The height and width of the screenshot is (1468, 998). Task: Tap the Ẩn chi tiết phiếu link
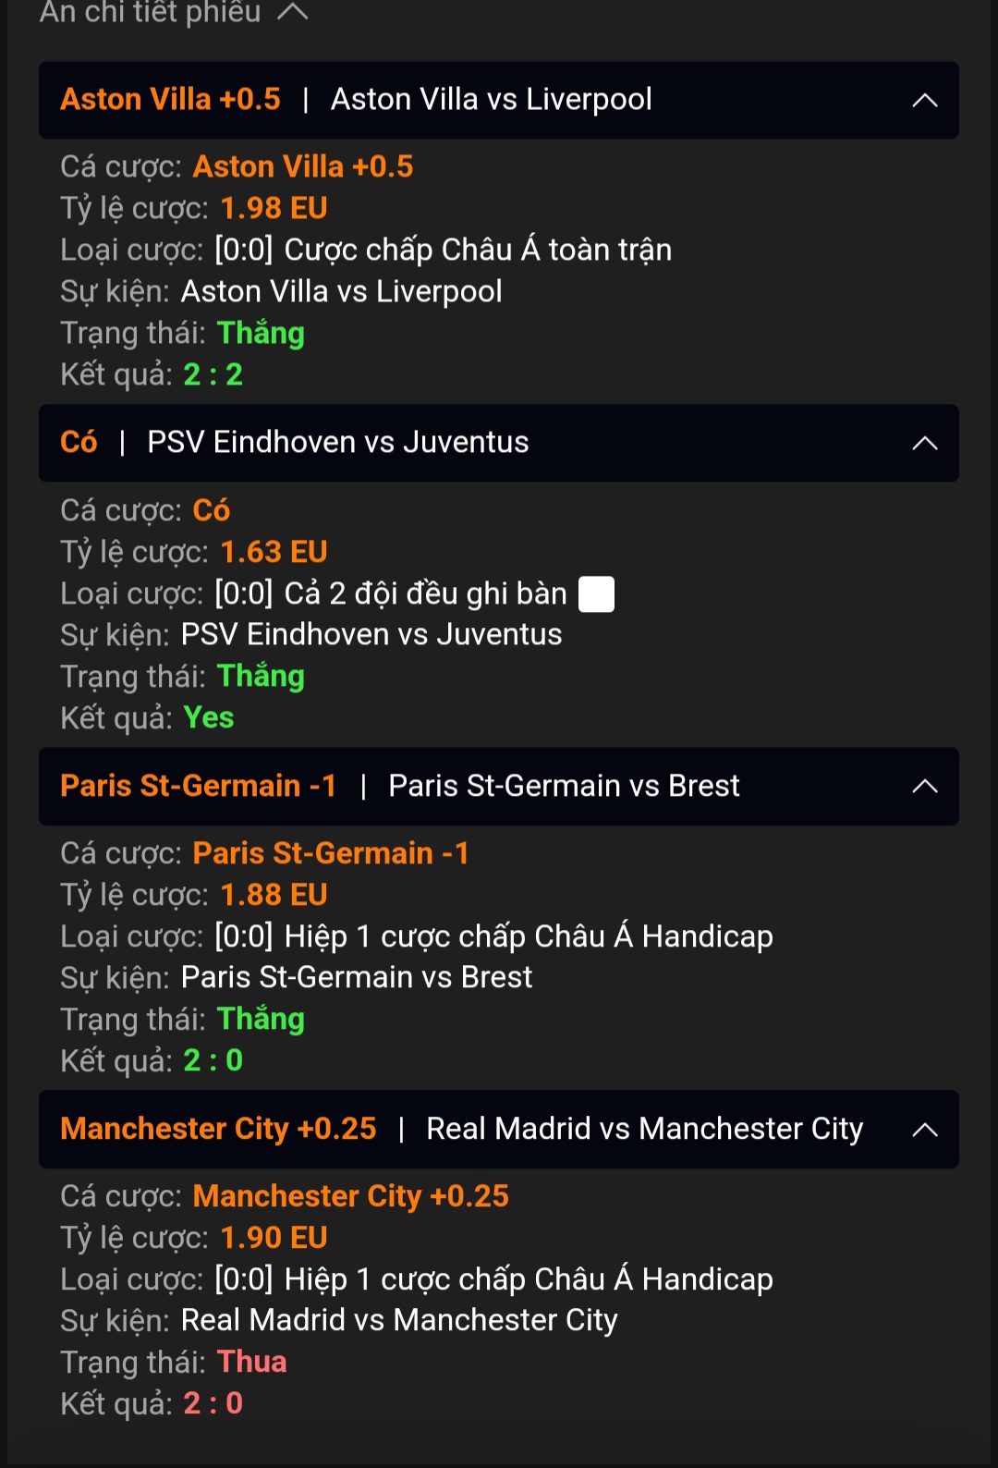click(151, 13)
